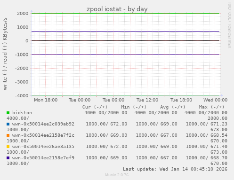Image resolution: width=234 pixels, height=180 pixels.
Task: Click the 'Last update: Wed Jan 14 00:45:10 2026' text
Action: [x=175, y=169]
